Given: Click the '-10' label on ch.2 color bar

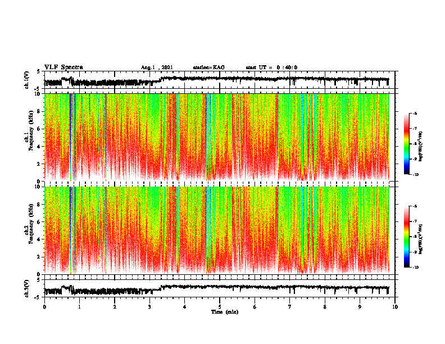Looking at the screenshot, I should click(415, 268).
